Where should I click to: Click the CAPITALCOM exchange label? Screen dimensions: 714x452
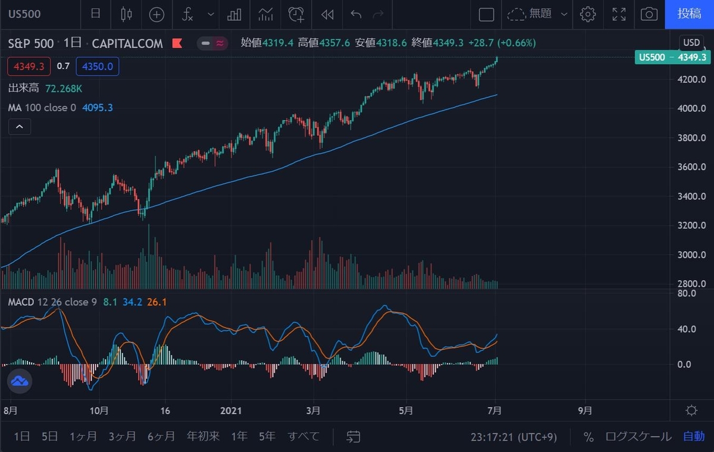point(126,43)
